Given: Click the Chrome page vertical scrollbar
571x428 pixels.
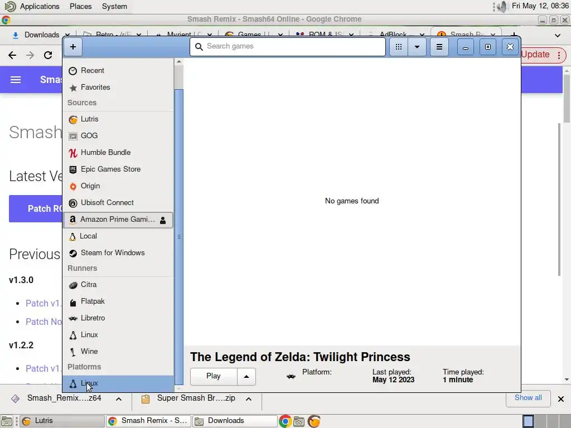Looking at the screenshot, I should 567,98.
